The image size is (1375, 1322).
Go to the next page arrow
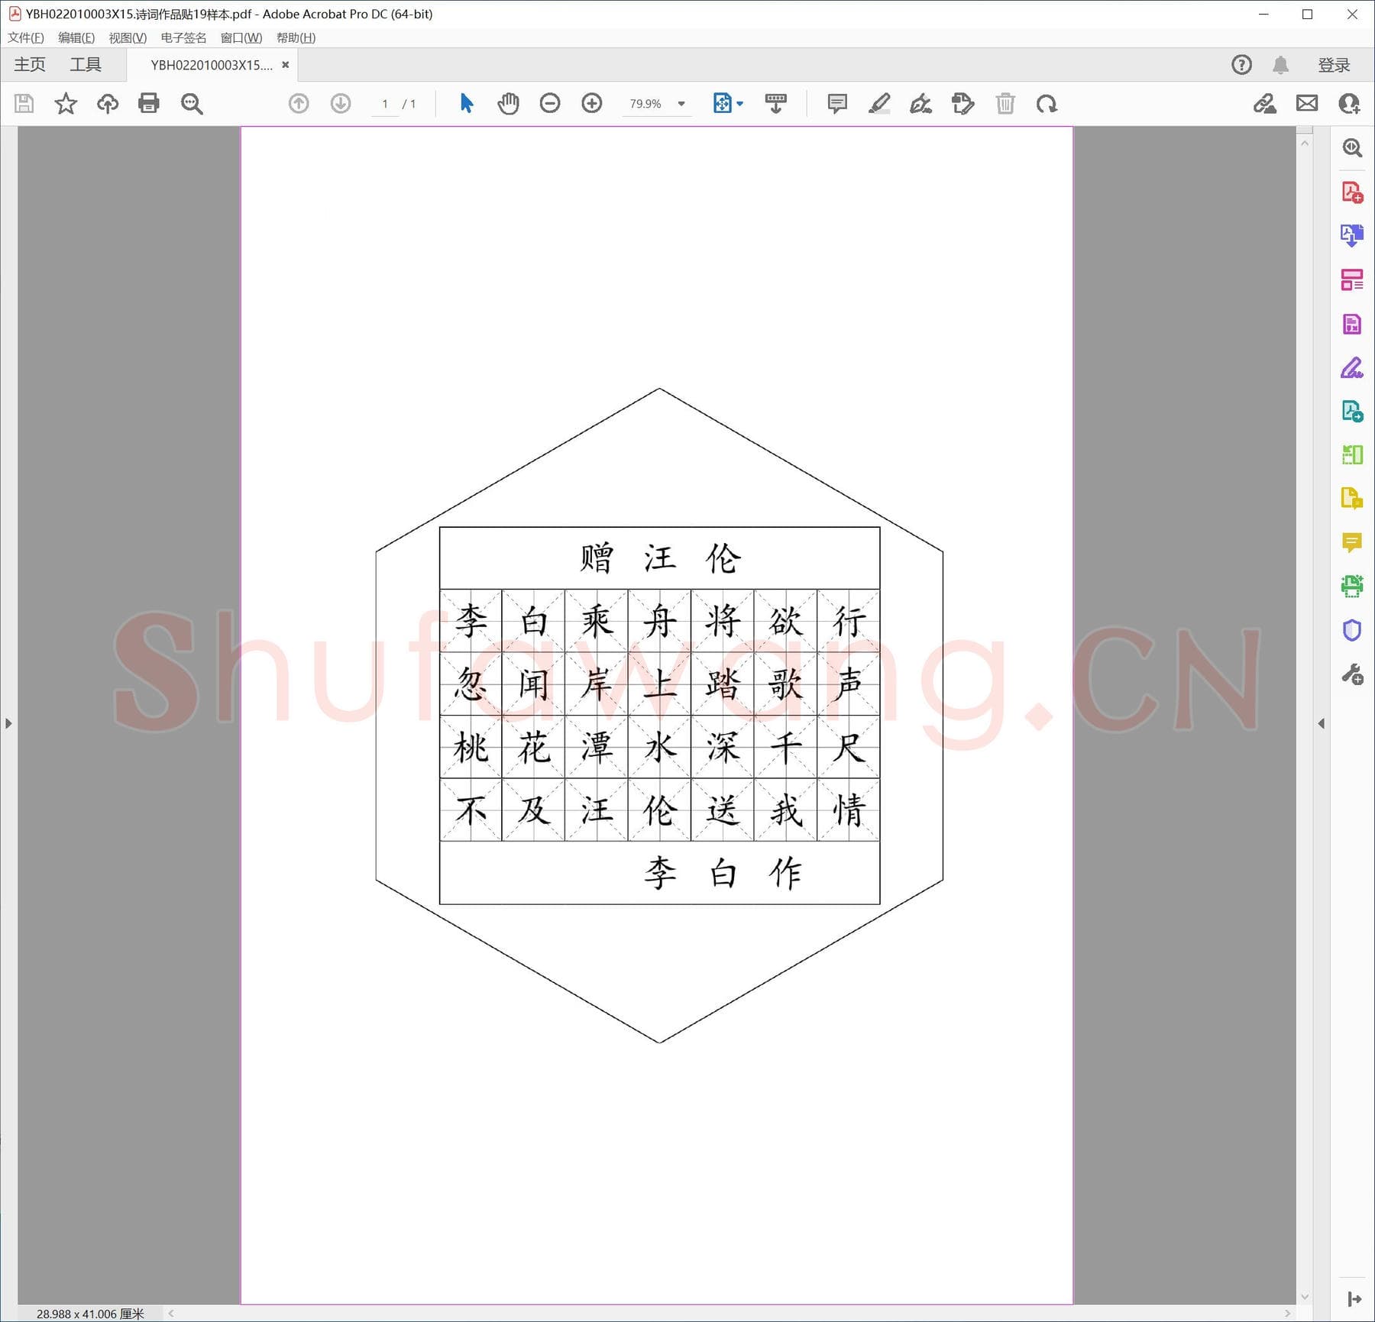click(x=341, y=103)
